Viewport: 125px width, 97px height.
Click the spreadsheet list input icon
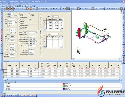click(x=2, y=8)
